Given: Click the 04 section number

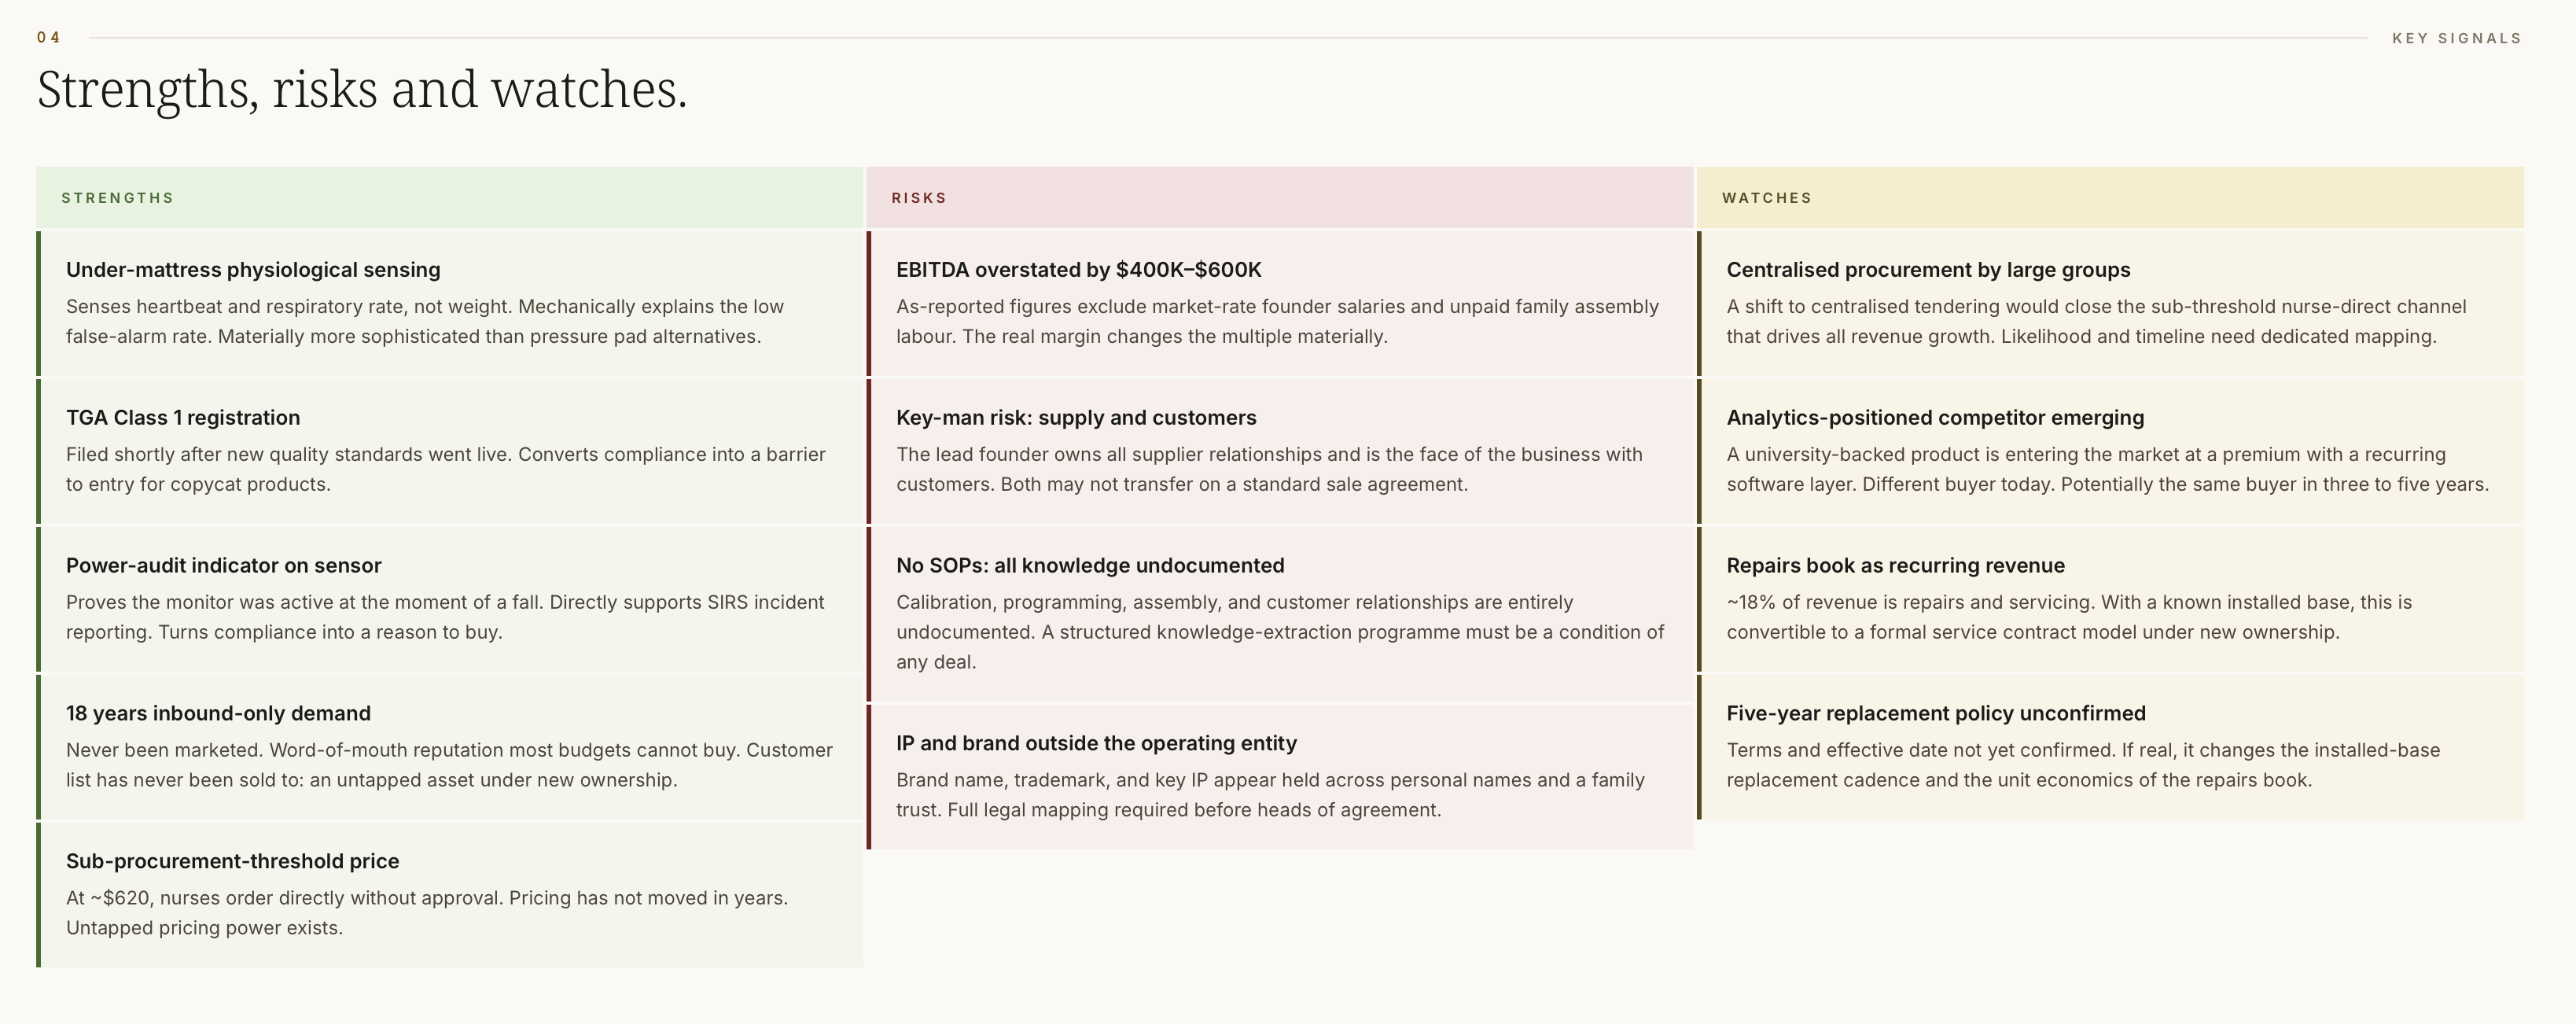Looking at the screenshot, I should coord(48,37).
